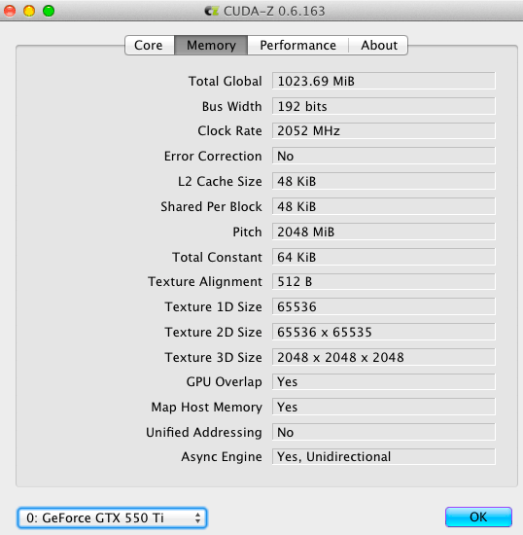Switch to the Core tab
The height and width of the screenshot is (535, 523).
150,45
